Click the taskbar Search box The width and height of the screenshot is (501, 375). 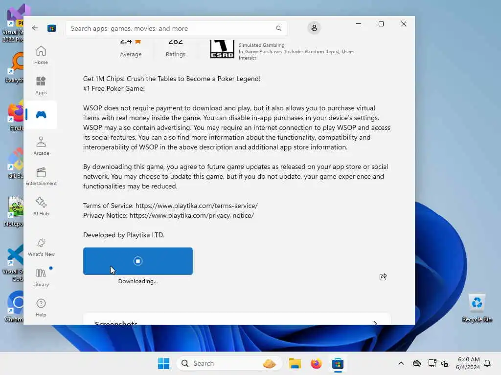tap(229, 363)
